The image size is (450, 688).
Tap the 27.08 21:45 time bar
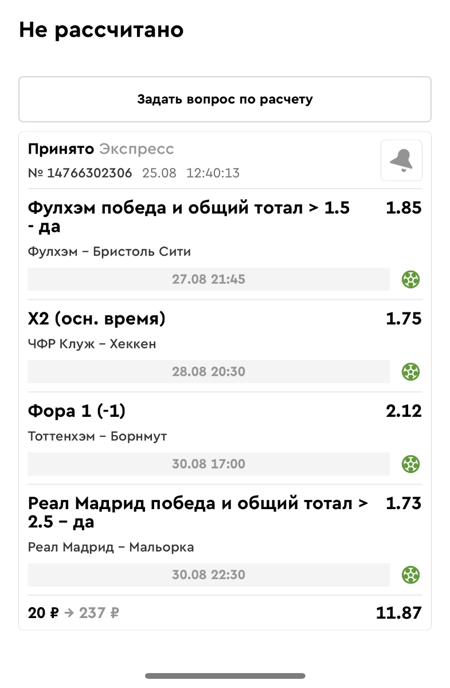209,280
